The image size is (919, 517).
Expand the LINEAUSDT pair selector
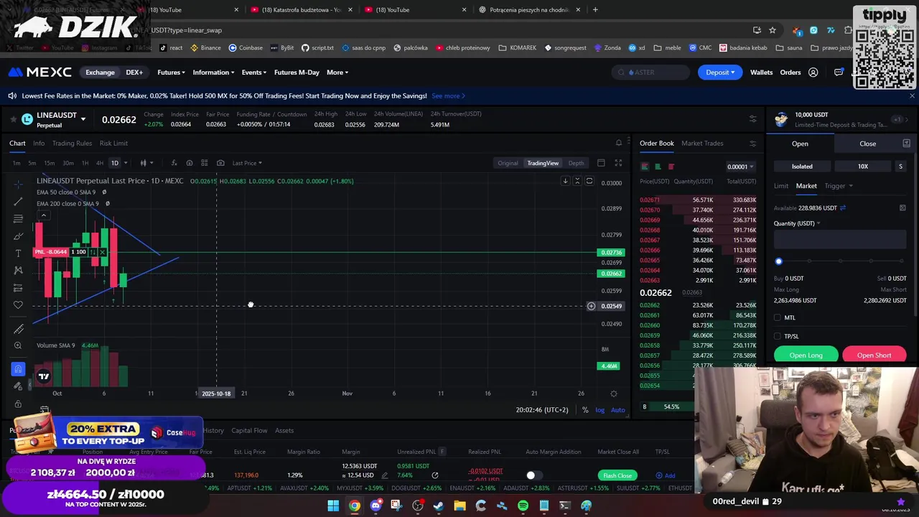pos(83,119)
